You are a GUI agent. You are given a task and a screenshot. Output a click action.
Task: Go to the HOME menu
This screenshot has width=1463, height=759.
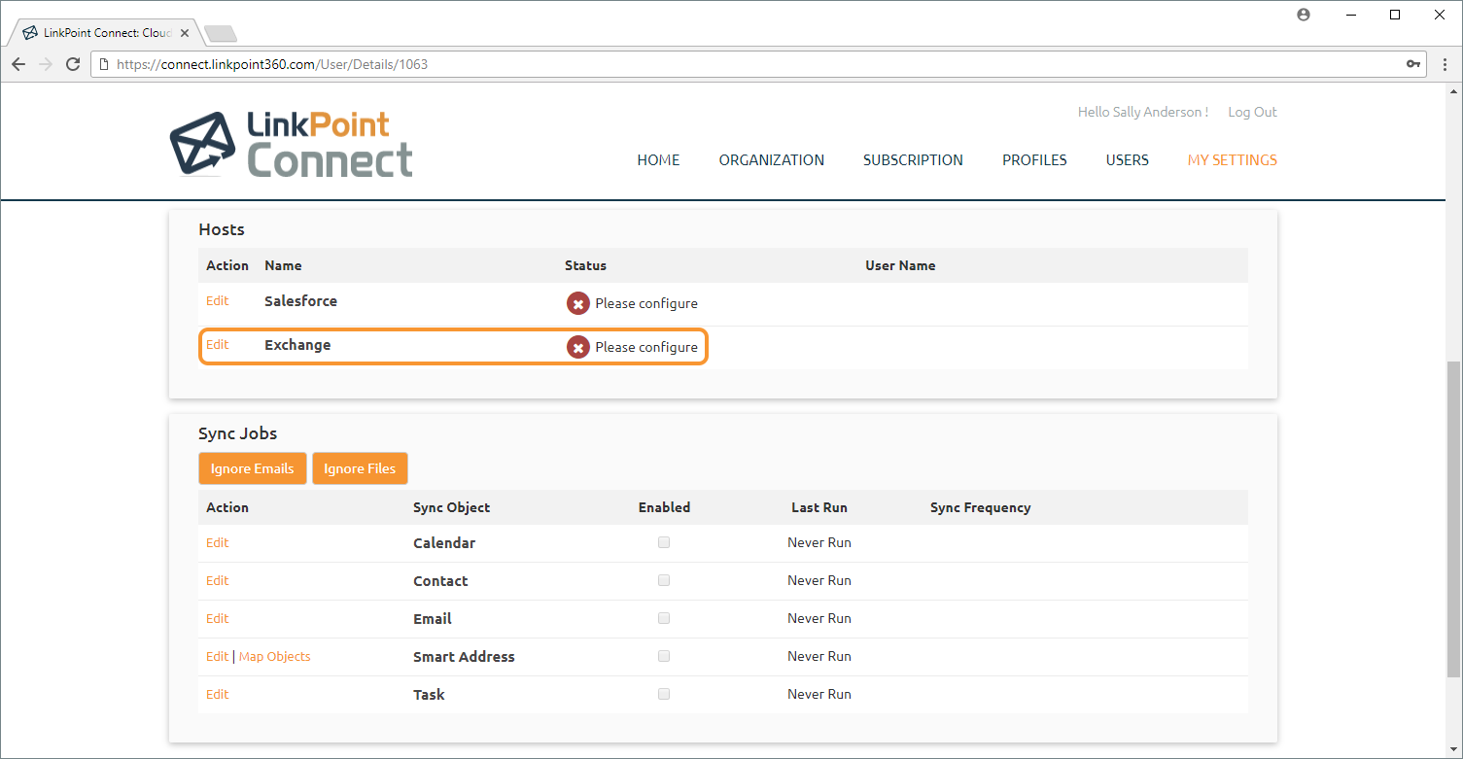pos(658,160)
